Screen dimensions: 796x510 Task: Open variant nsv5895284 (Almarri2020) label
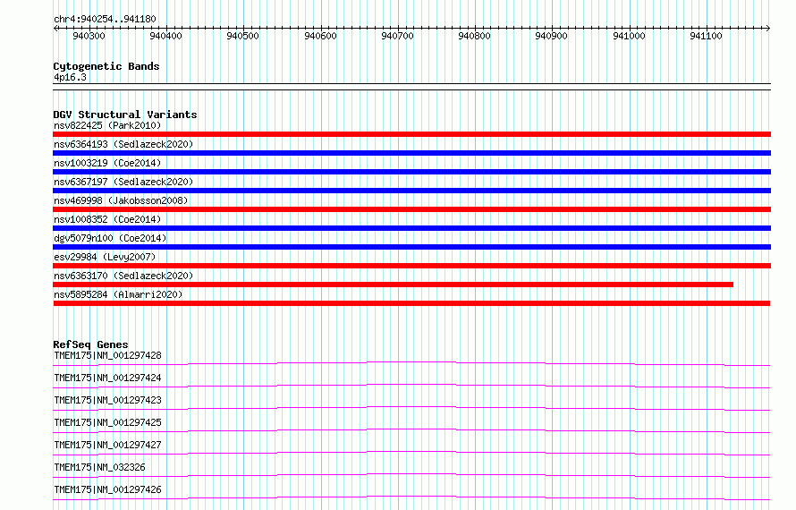[x=118, y=294]
